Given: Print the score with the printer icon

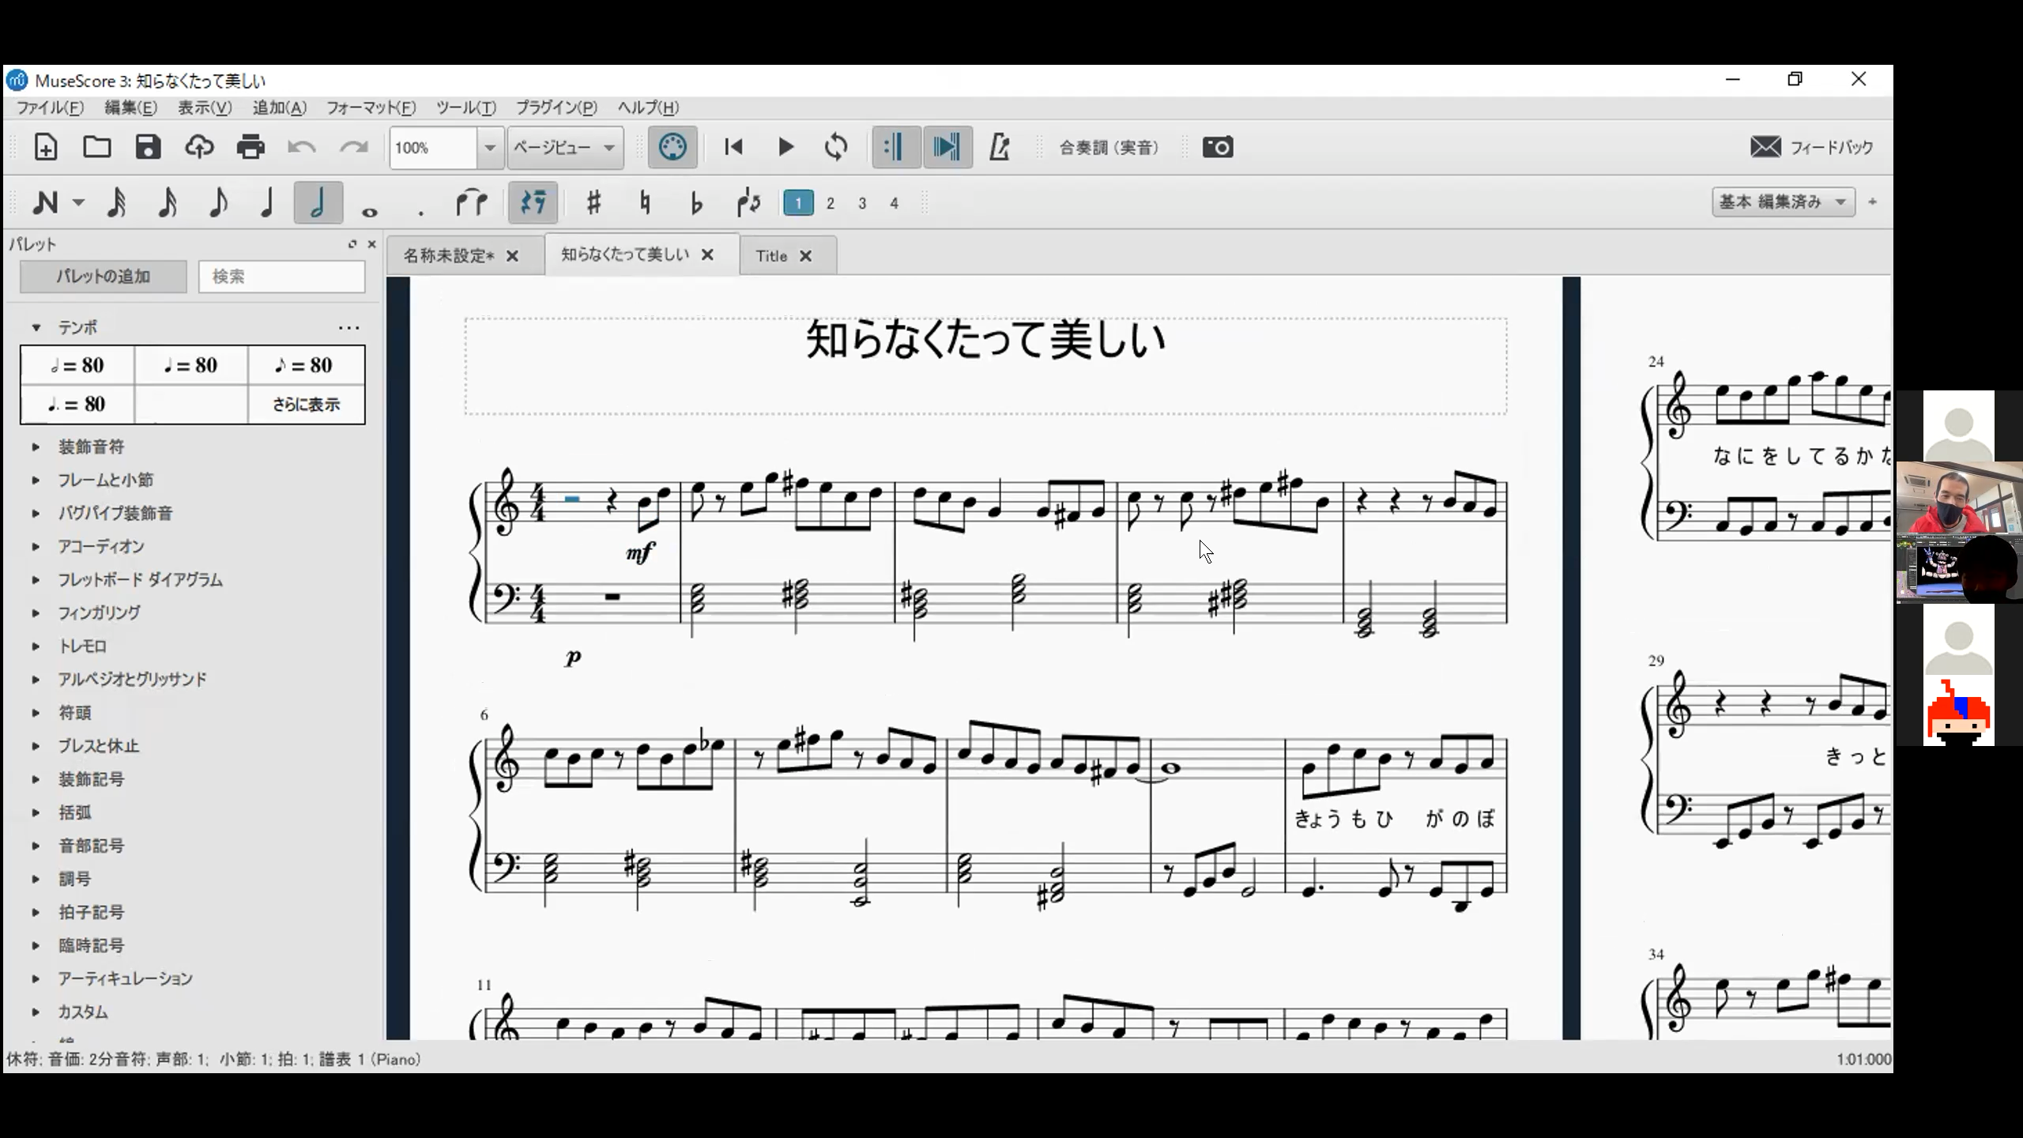Looking at the screenshot, I should 251,147.
